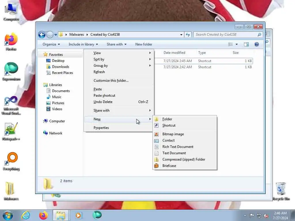
Task: Choose Refresh from the context menu
Action: [119, 72]
